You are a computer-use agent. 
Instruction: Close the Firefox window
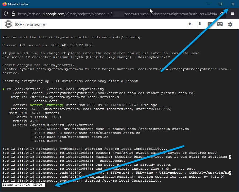(x=232, y=4)
